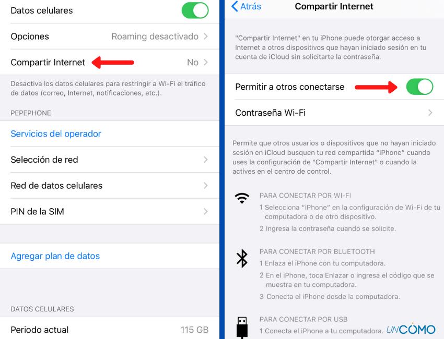Open PIN de la SIM row
444x339 pixels.
coord(110,212)
